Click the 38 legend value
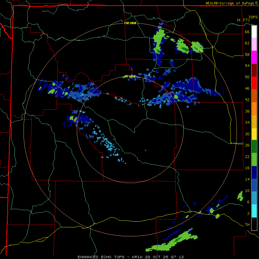This screenshot has height=259, width=259. tap(247, 111)
